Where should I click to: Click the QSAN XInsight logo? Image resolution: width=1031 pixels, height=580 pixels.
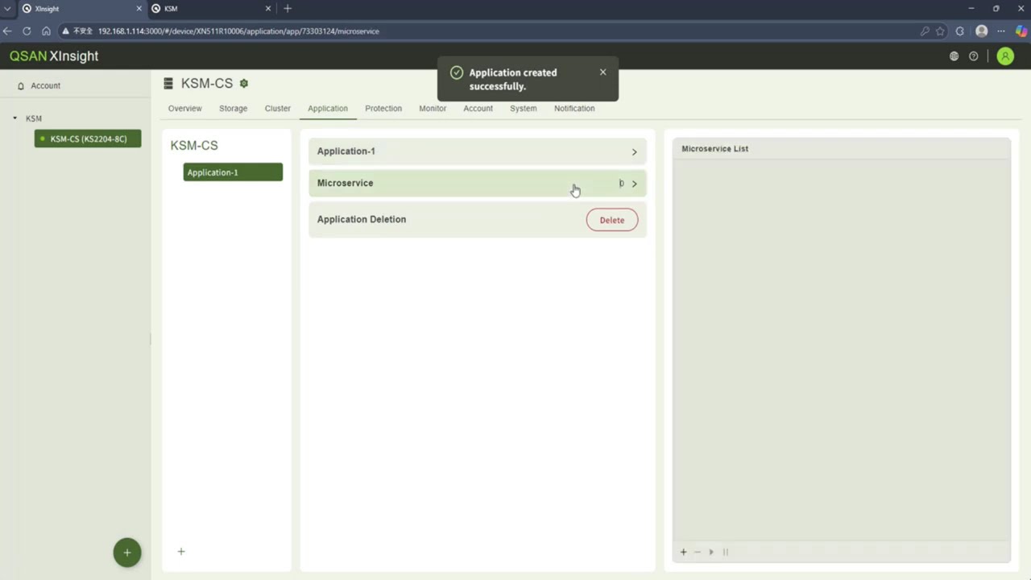tap(54, 56)
